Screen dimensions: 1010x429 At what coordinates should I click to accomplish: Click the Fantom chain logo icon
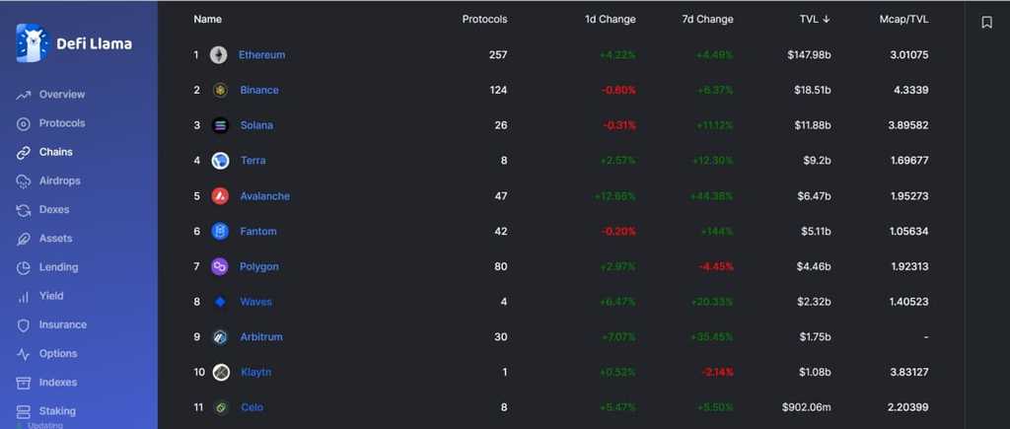tap(220, 232)
